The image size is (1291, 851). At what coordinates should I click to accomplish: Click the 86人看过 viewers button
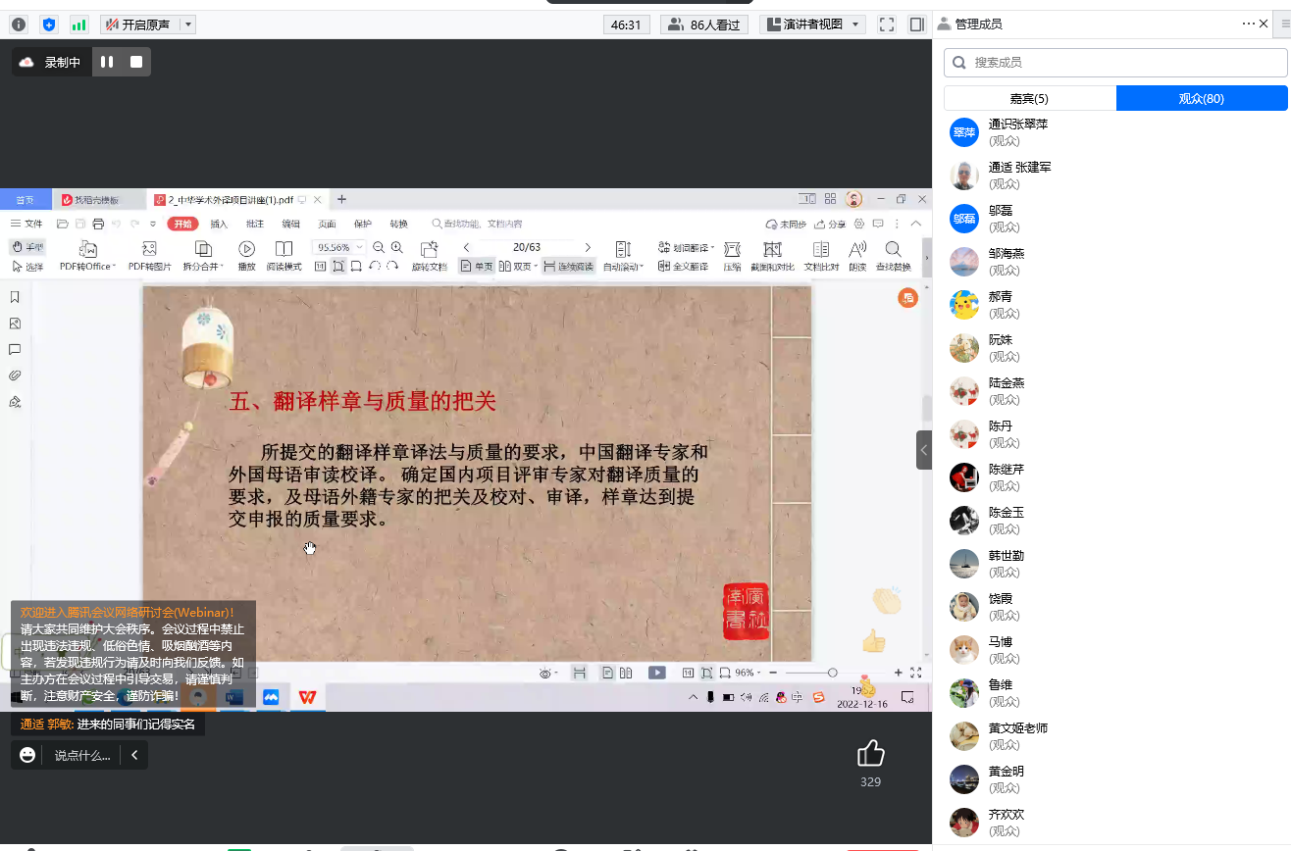click(703, 25)
